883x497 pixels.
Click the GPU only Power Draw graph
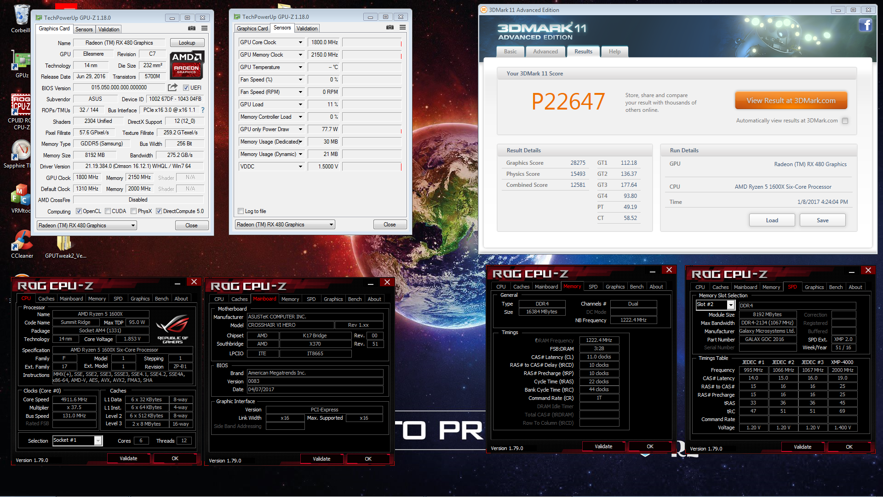(372, 129)
